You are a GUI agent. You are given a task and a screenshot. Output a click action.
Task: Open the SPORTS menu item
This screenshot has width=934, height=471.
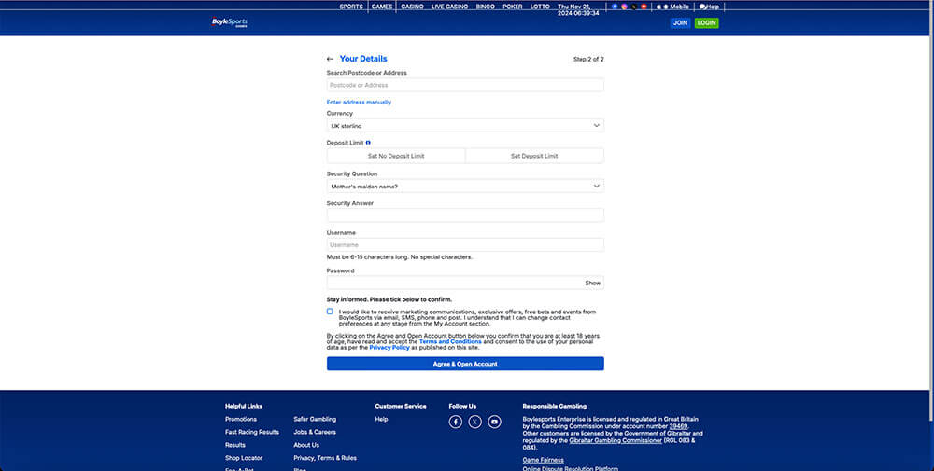pyautogui.click(x=351, y=7)
